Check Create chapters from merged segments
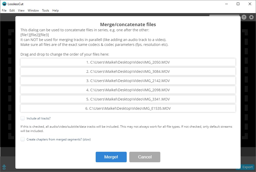The height and width of the screenshot is (172, 256). tap(23, 139)
